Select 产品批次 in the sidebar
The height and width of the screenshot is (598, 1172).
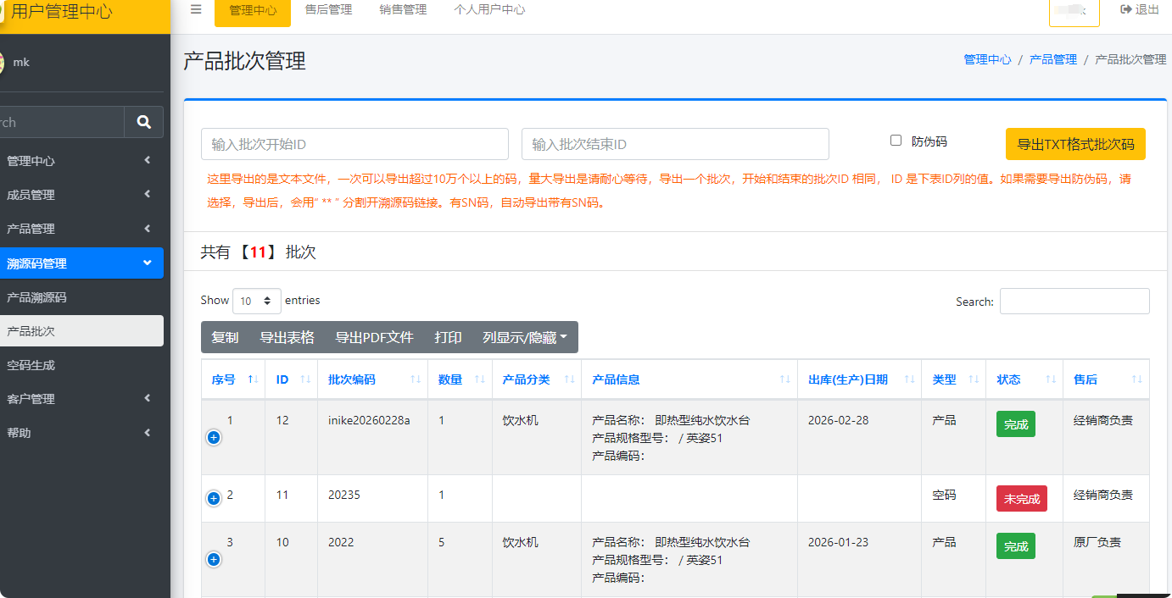(x=81, y=331)
